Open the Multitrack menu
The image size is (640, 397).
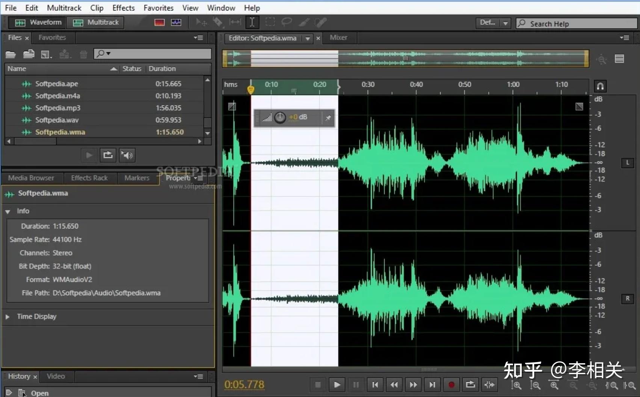64,8
